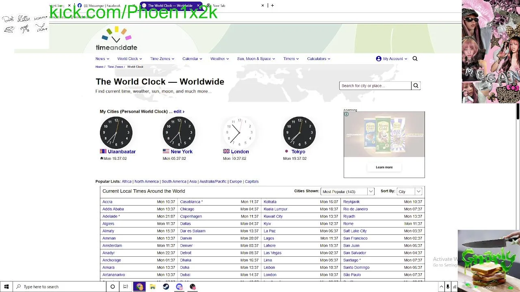Click the ad info icon on advertisement
Viewport: 520px width, 292px height.
tap(347, 114)
